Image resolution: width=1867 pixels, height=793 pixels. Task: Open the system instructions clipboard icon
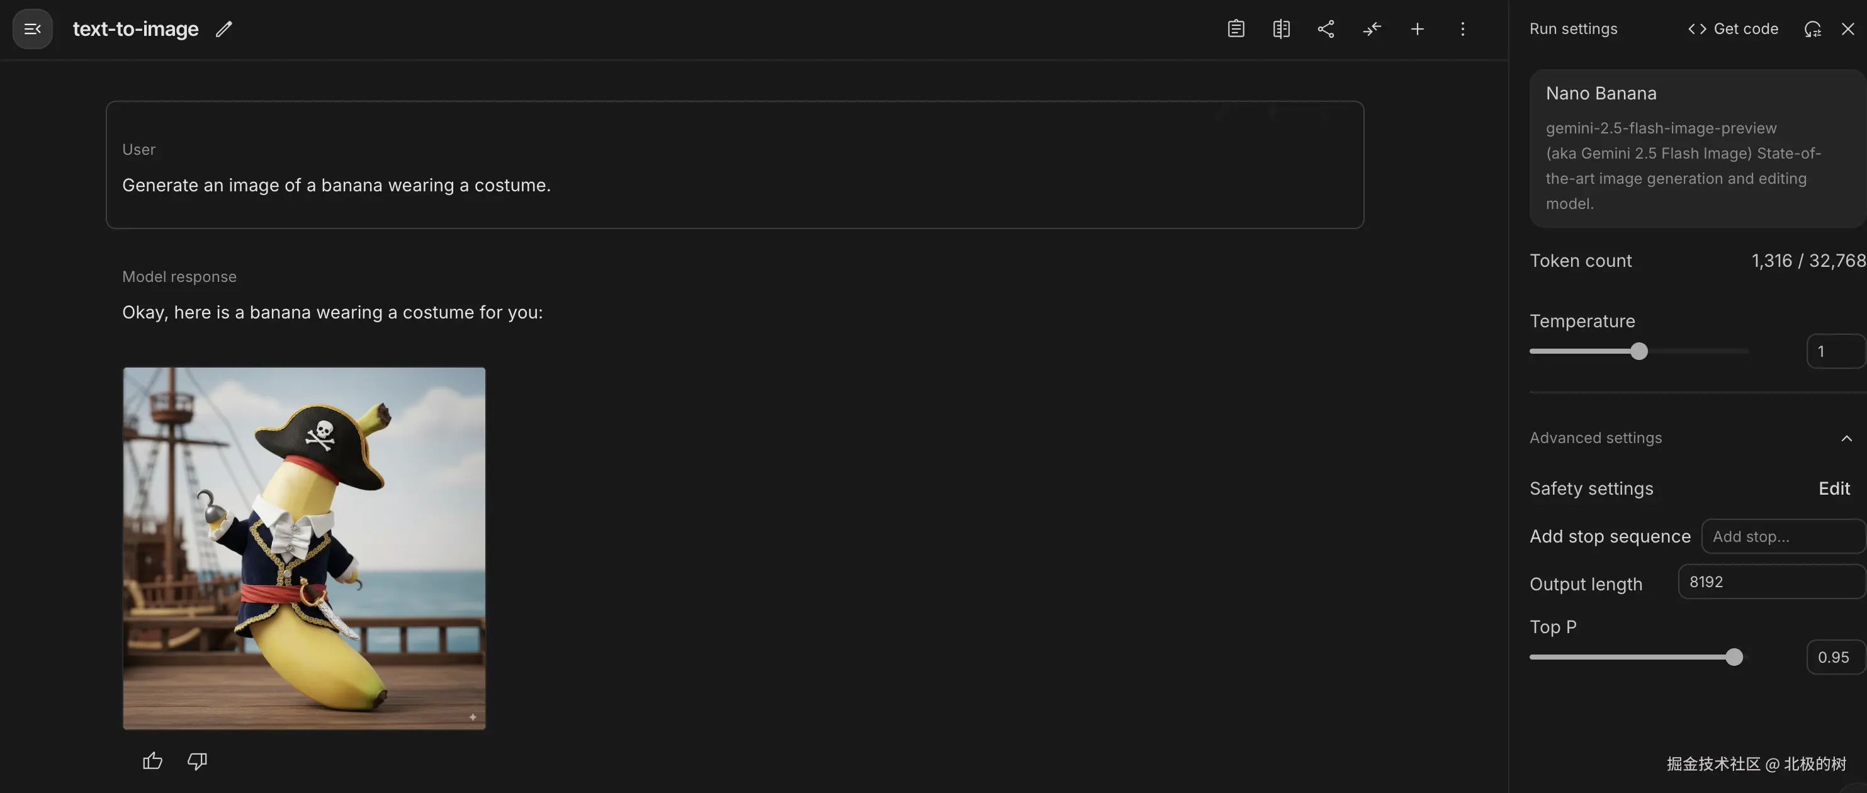tap(1236, 29)
